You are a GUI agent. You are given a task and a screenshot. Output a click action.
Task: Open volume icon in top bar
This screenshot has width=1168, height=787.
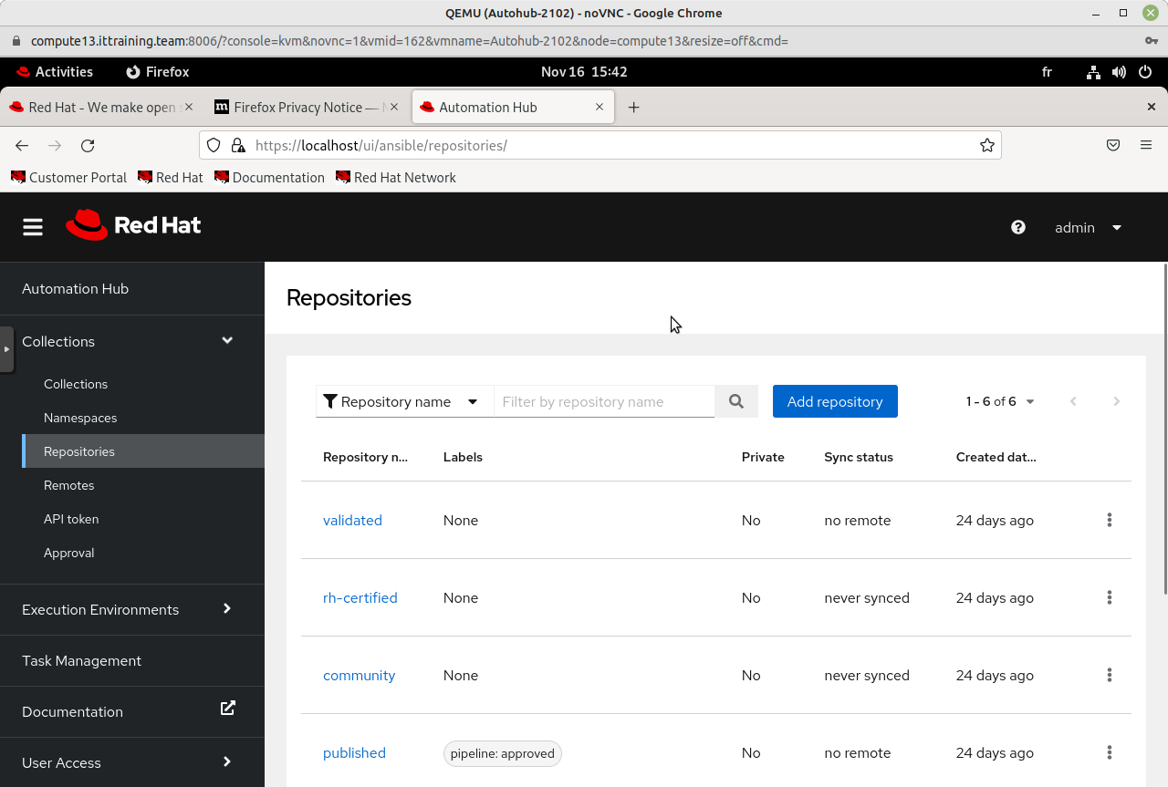coord(1119,72)
